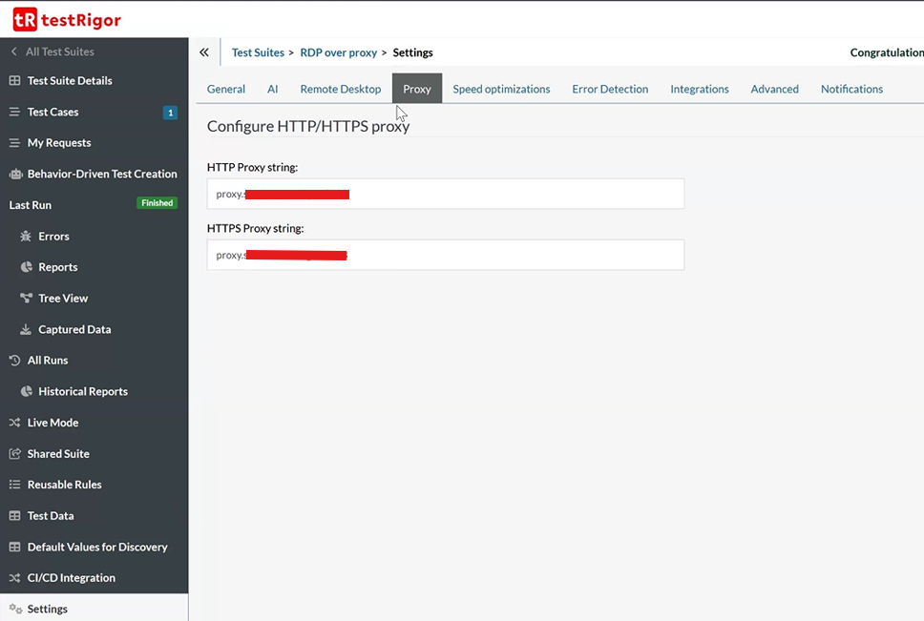Open the RDP over proxy breadcrumb
This screenshot has width=924, height=621.
click(x=338, y=52)
